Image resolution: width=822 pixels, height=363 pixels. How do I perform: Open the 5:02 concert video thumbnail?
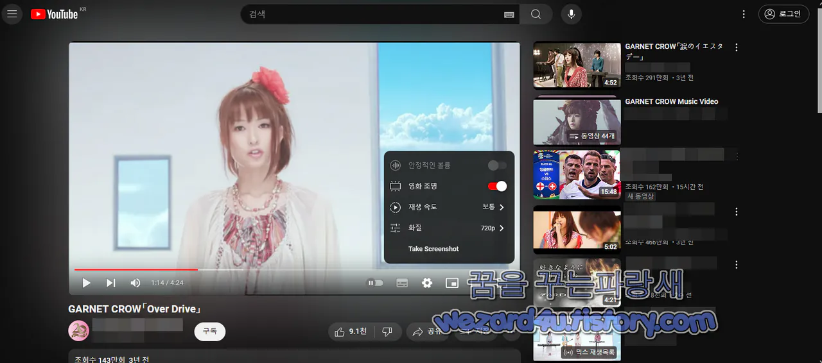577,230
